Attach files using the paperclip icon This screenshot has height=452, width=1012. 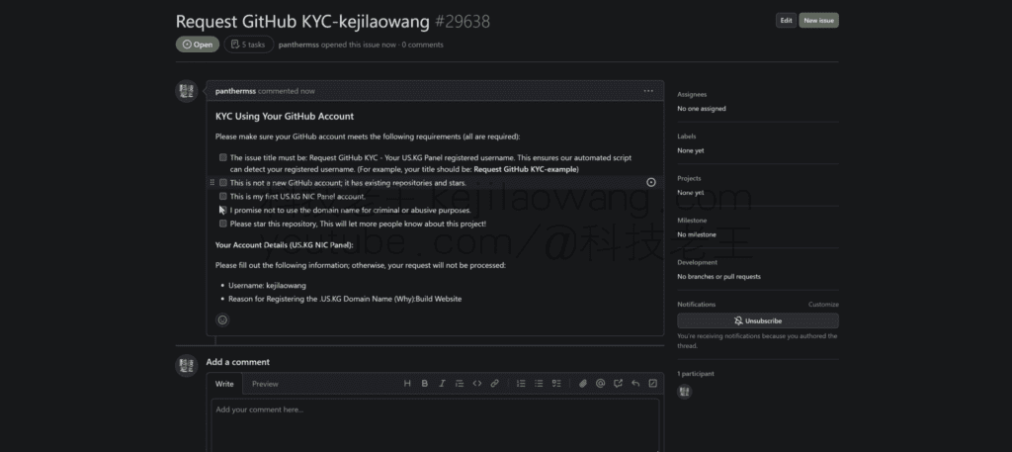pyautogui.click(x=583, y=384)
